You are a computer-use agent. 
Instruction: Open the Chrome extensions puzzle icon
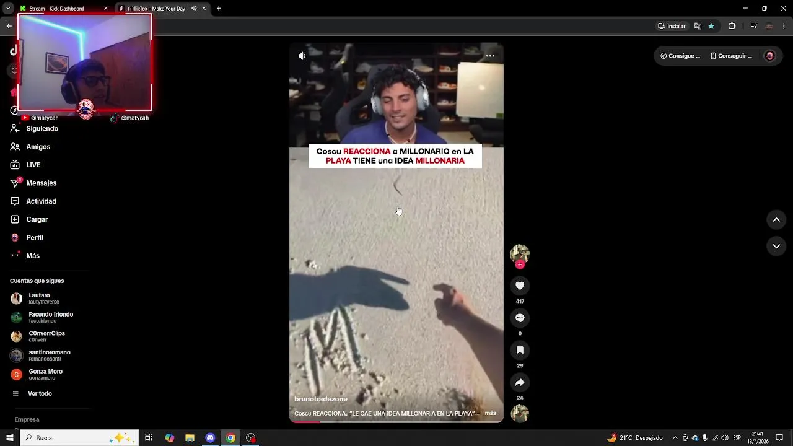coord(732,26)
